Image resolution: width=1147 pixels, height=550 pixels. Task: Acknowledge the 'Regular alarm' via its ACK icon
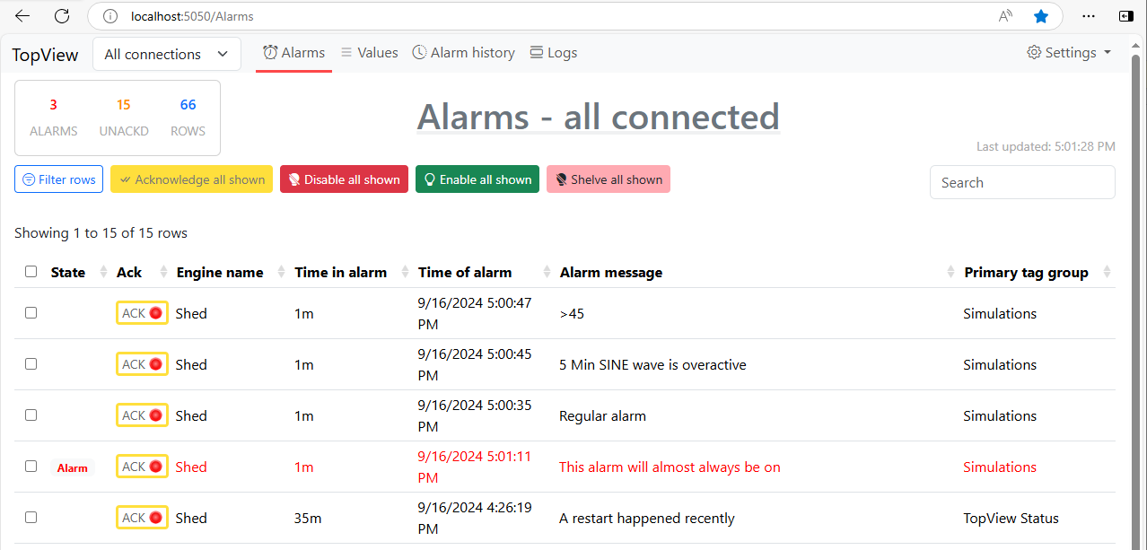154,415
